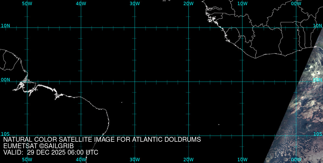This screenshot has height=163, width=323.
Task: Click the 00W longitude label at bottom
Action: tap(296, 160)
